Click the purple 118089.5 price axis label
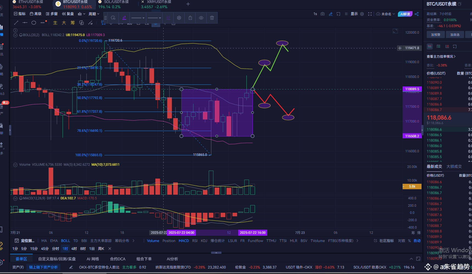The height and width of the screenshot is (274, 472). pos(412,89)
